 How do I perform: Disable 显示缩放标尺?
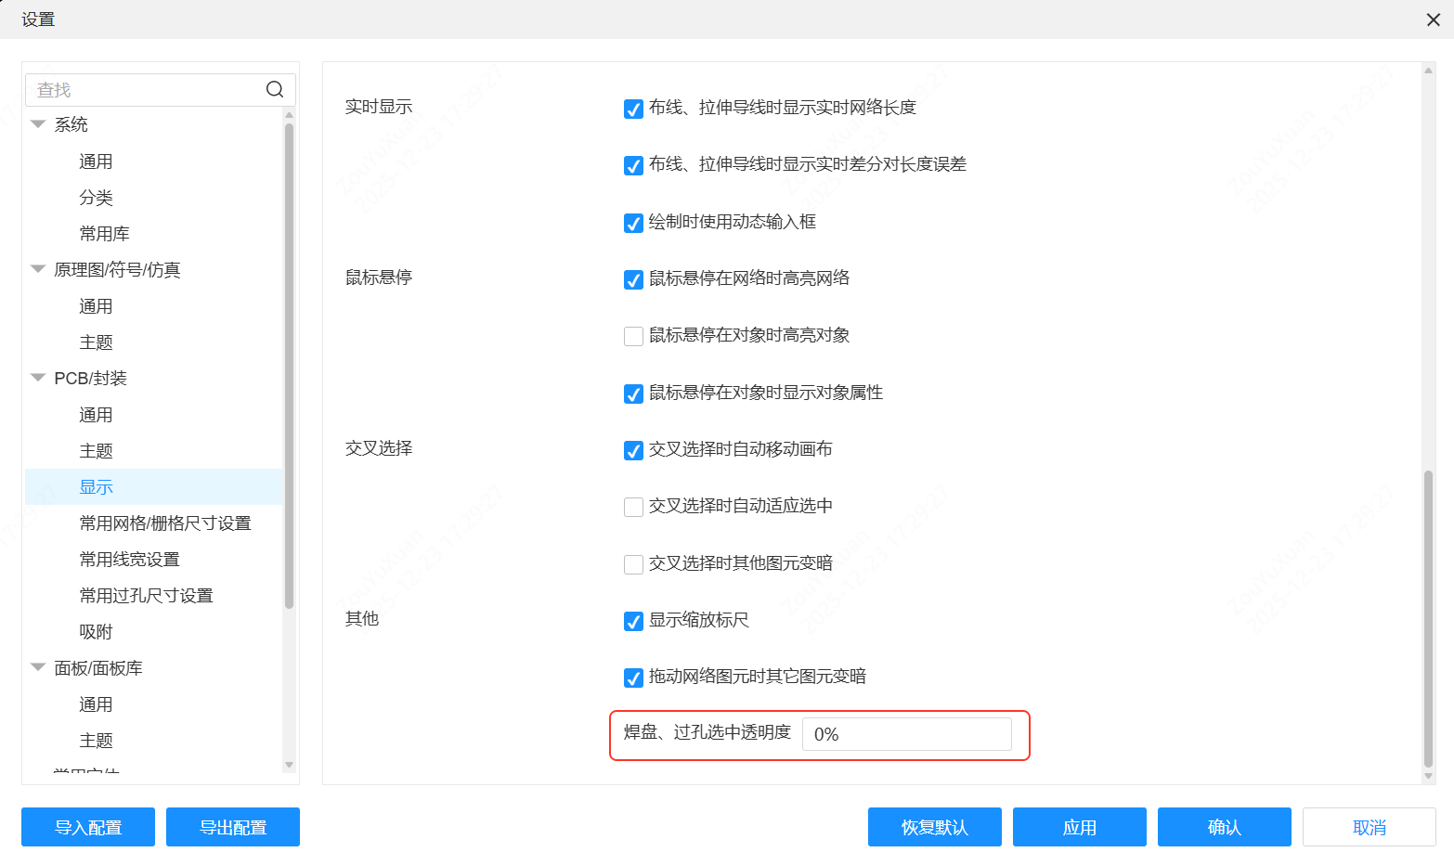click(x=632, y=621)
